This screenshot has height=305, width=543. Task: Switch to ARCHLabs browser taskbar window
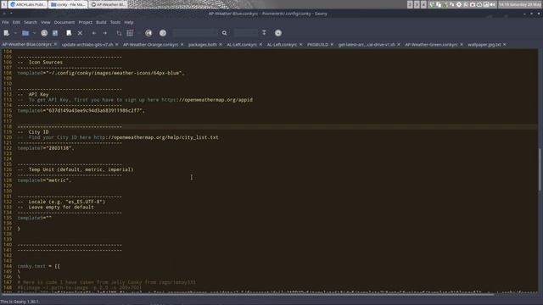[28, 4]
